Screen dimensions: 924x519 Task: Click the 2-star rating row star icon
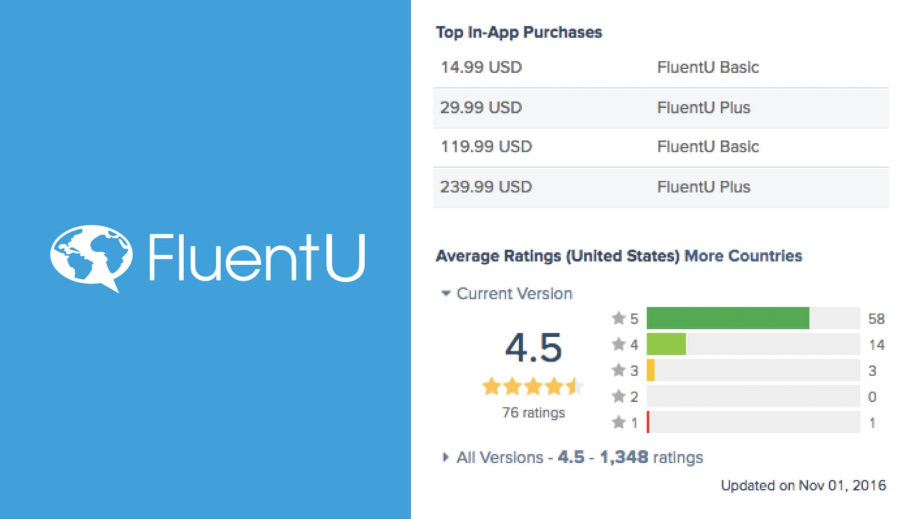pos(618,396)
